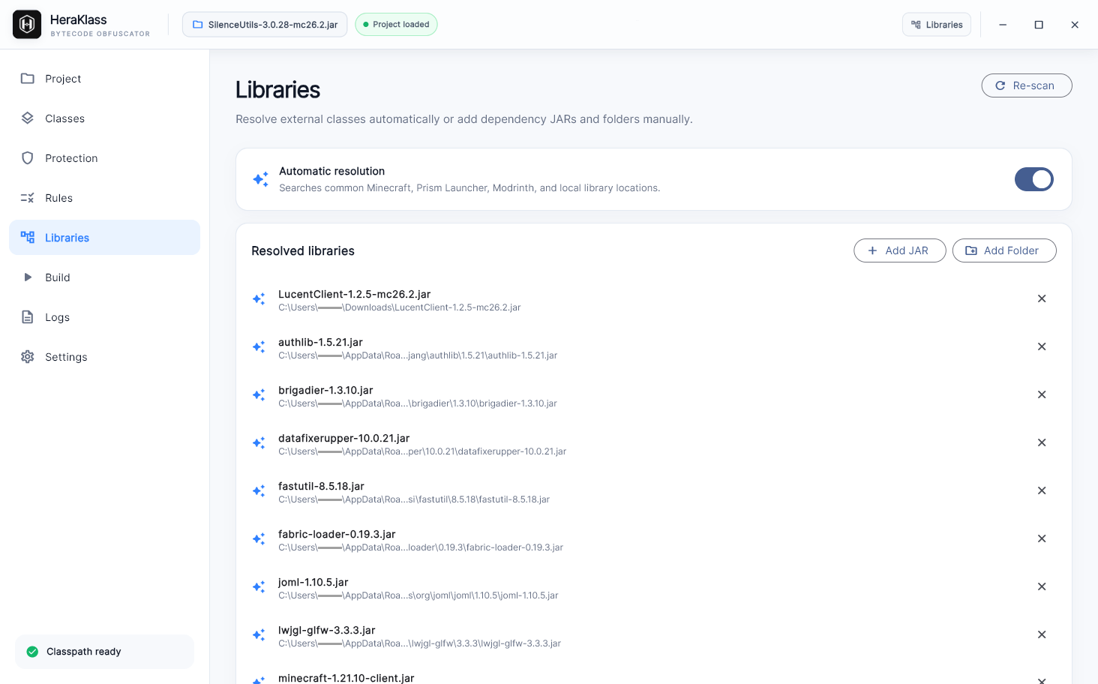The height and width of the screenshot is (684, 1098).
Task: Remove fastutil-8.5.18.jar library
Action: click(x=1041, y=490)
